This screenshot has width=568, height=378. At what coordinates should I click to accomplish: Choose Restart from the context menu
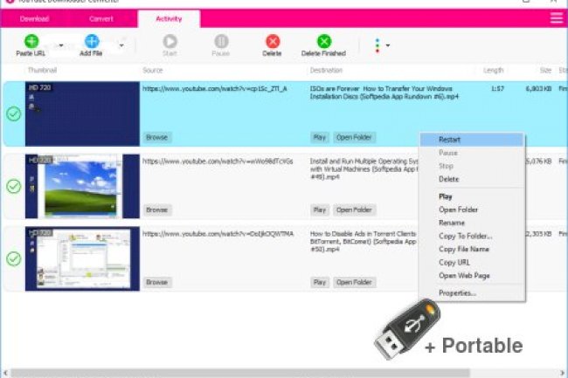(450, 140)
